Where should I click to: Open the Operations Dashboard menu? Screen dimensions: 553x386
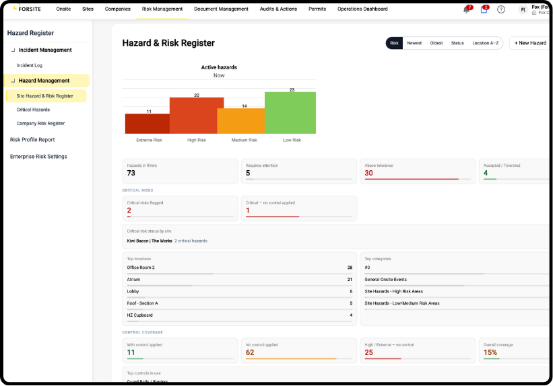(362, 9)
